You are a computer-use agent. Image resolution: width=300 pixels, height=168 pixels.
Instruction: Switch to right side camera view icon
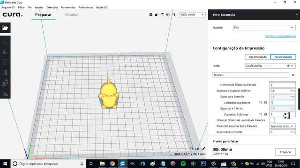click(x=174, y=14)
